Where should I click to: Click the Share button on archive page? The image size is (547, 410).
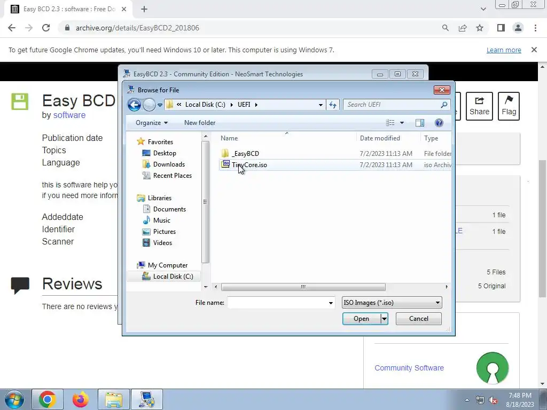[479, 106]
